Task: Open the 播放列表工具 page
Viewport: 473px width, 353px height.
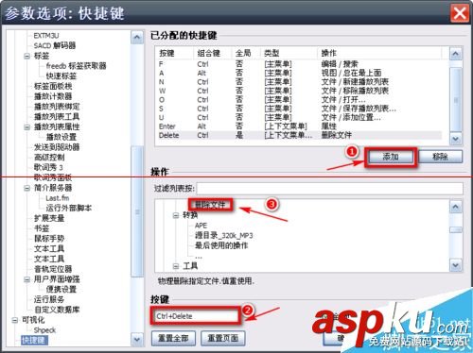Action: click(57, 116)
